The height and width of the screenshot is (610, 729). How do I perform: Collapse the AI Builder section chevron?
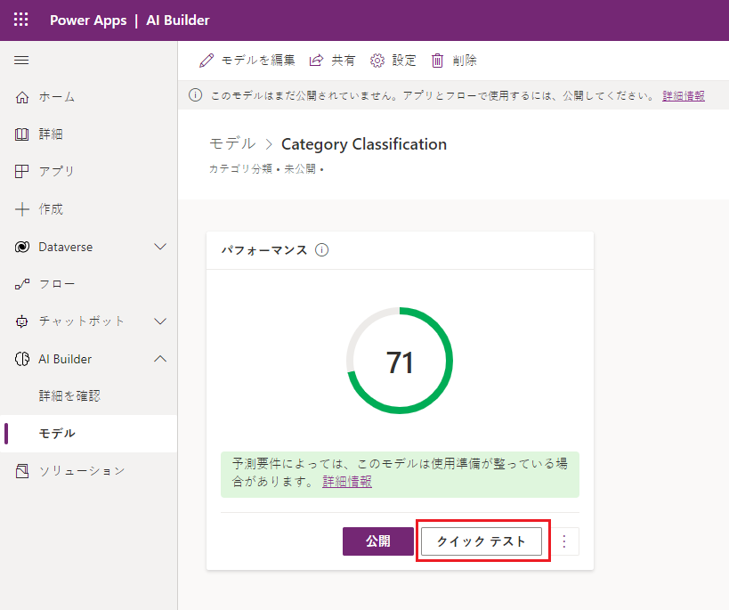160,359
